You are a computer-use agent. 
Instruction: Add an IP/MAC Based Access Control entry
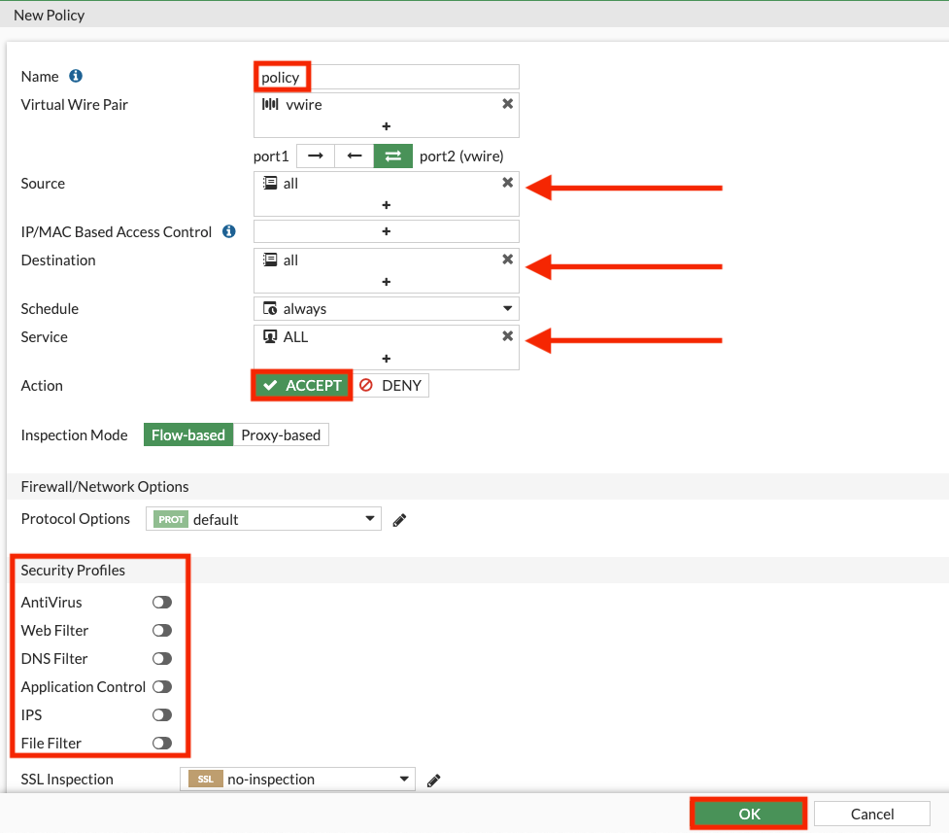pyautogui.click(x=387, y=231)
